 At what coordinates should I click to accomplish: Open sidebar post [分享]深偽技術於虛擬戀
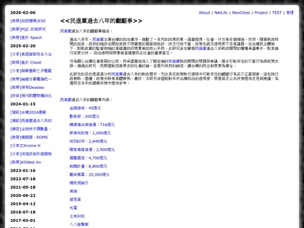coord(31,154)
